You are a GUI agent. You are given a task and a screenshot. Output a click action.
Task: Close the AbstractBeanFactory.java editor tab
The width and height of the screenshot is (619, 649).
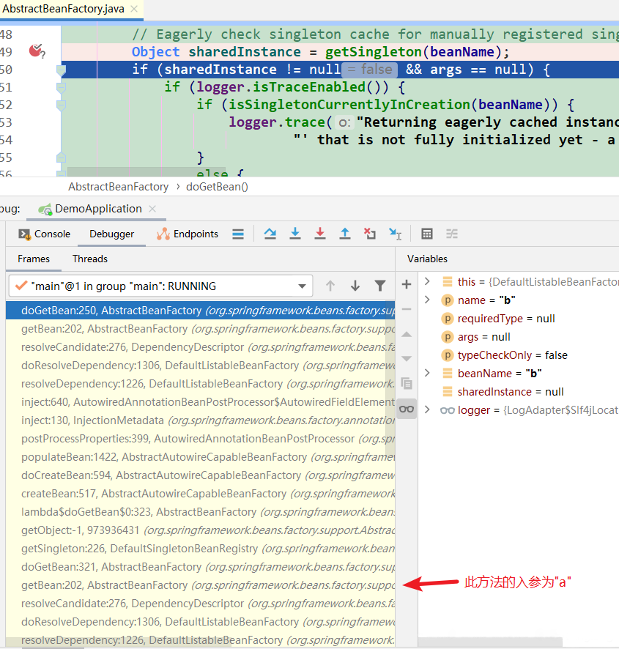click(x=134, y=9)
